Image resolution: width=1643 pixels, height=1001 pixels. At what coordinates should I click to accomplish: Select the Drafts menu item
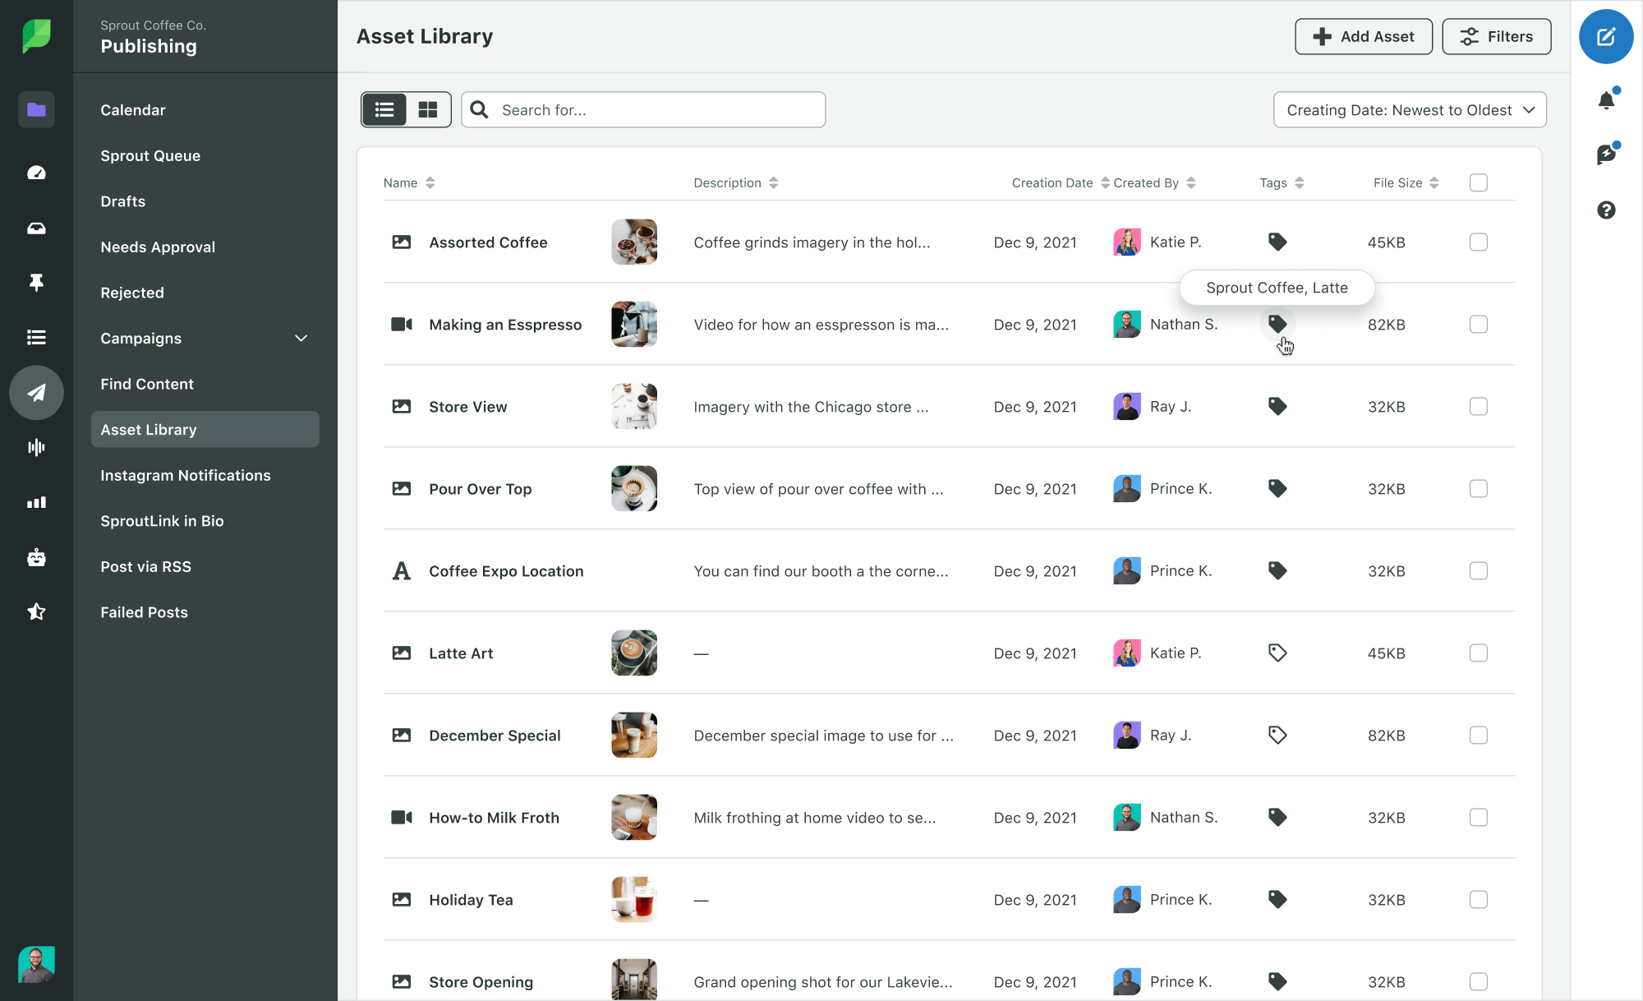(122, 201)
